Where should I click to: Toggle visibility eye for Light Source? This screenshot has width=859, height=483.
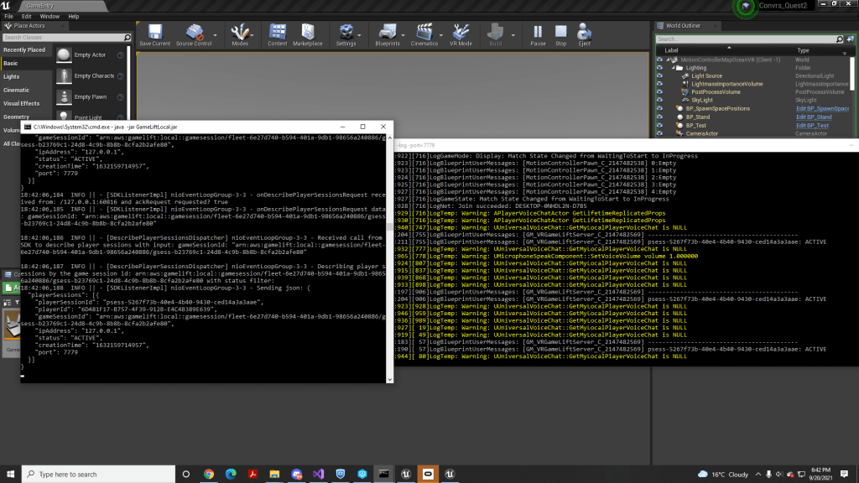click(660, 76)
